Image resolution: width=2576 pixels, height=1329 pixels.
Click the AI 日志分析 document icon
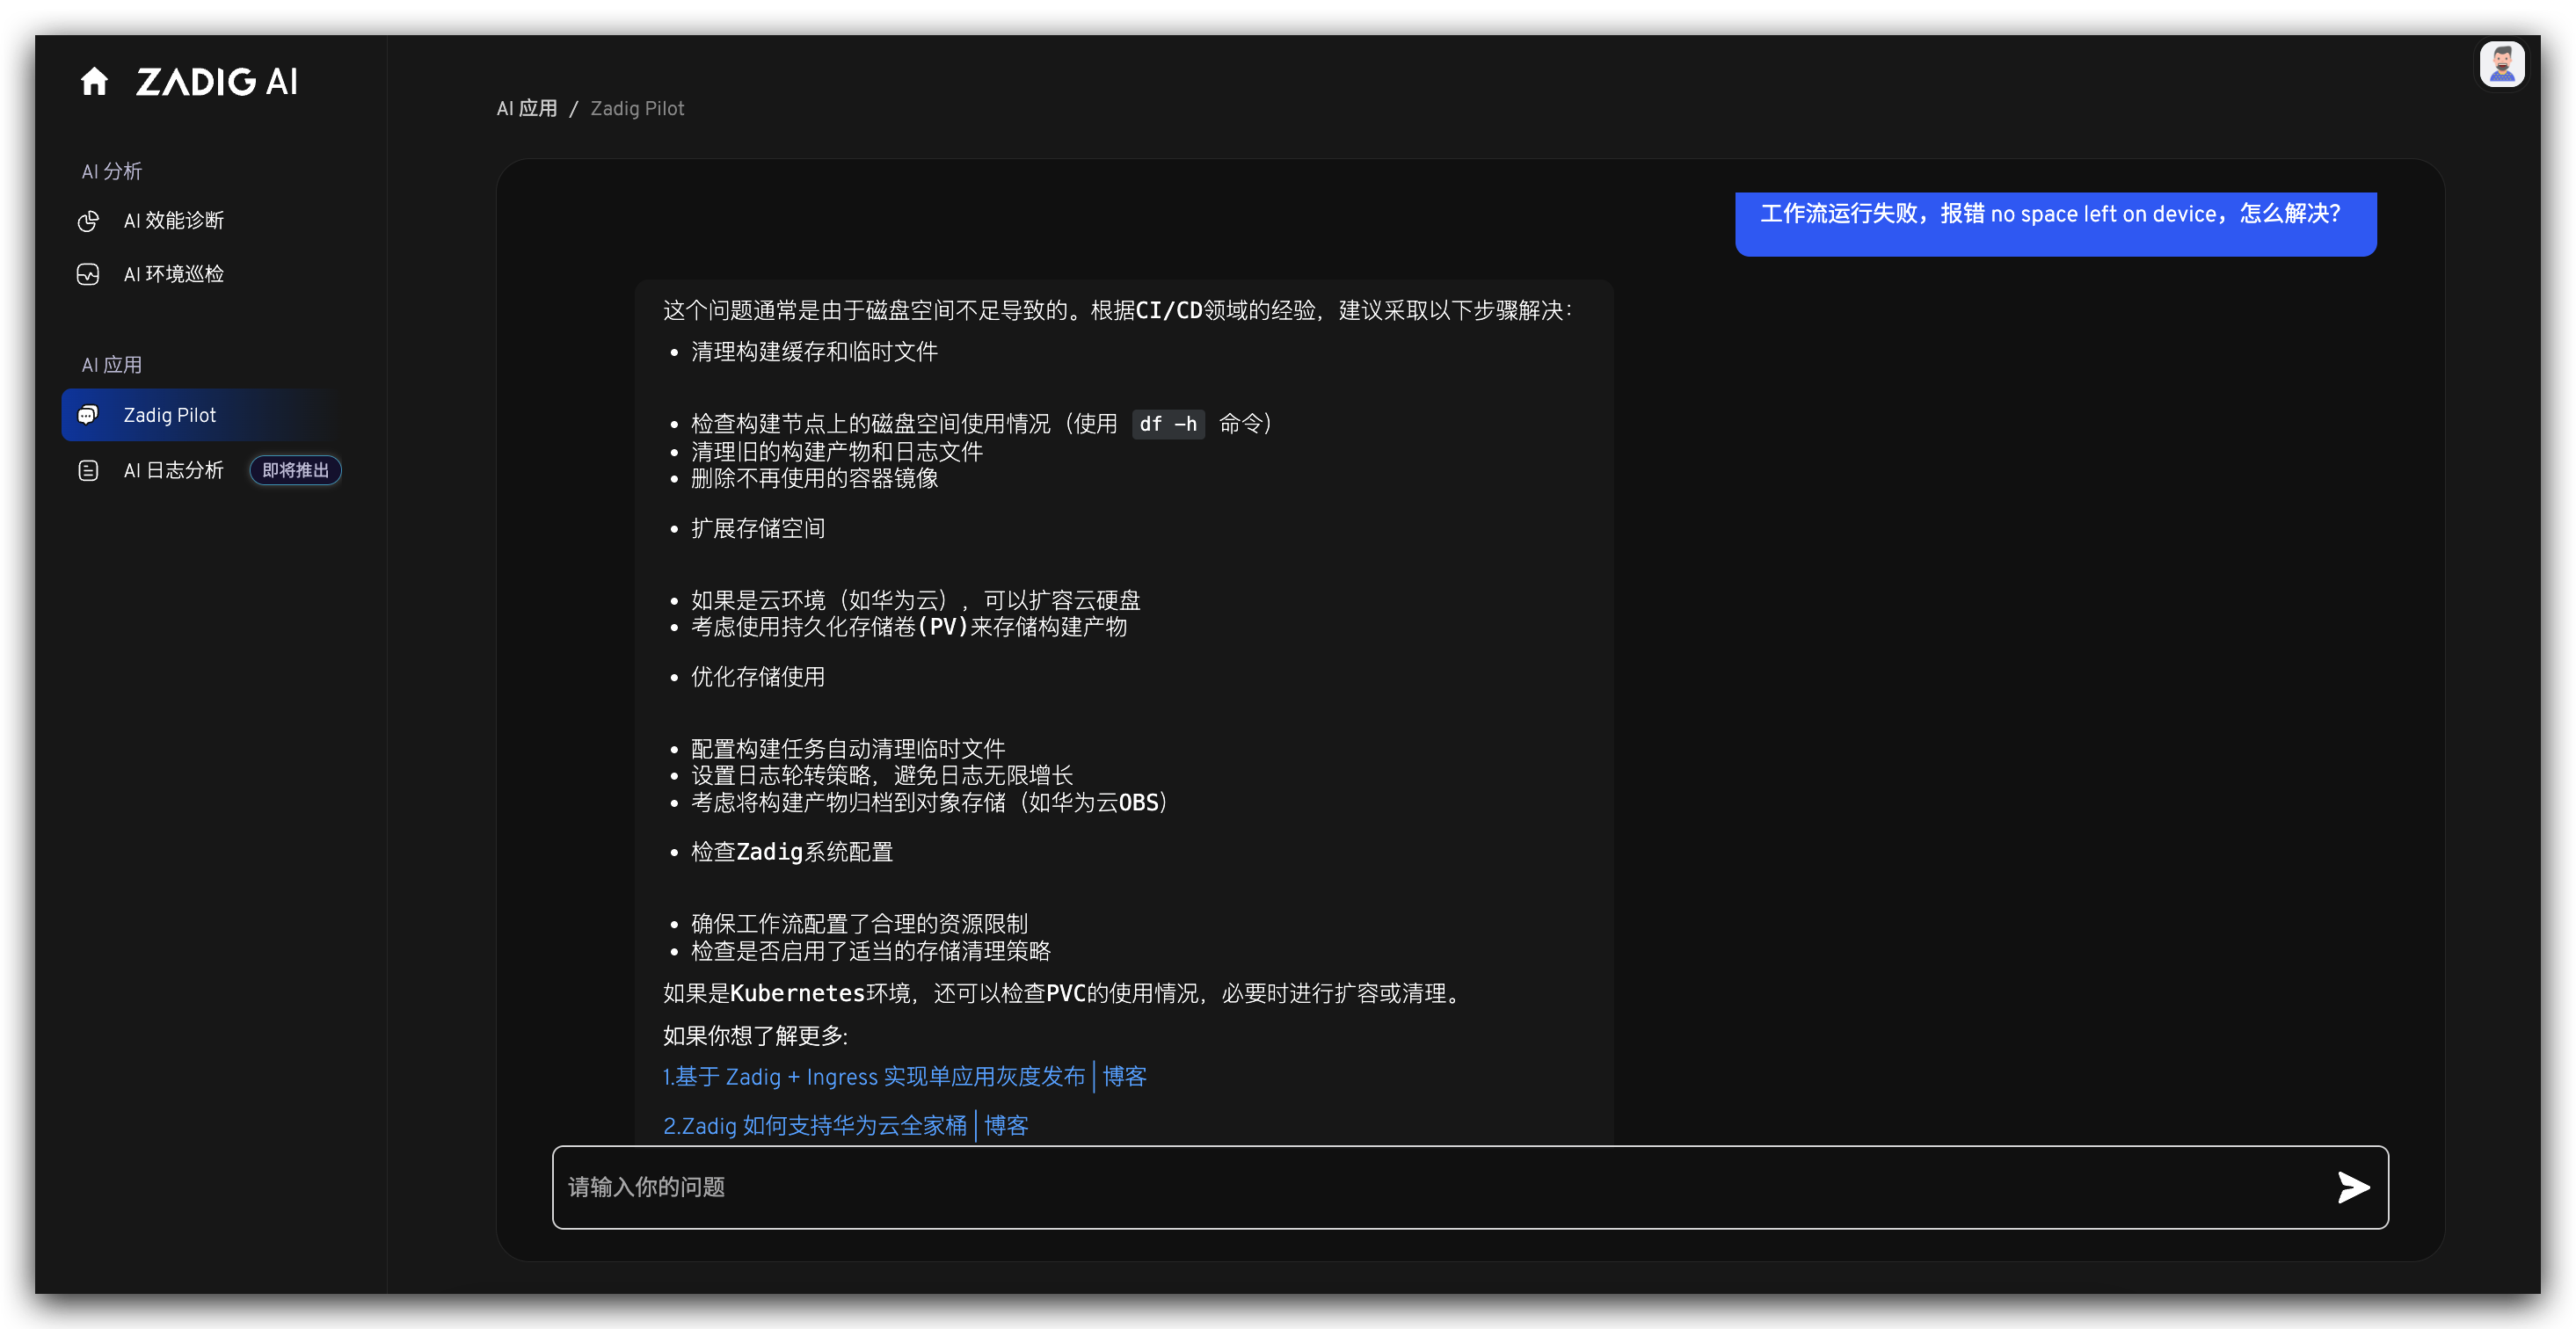point(88,470)
